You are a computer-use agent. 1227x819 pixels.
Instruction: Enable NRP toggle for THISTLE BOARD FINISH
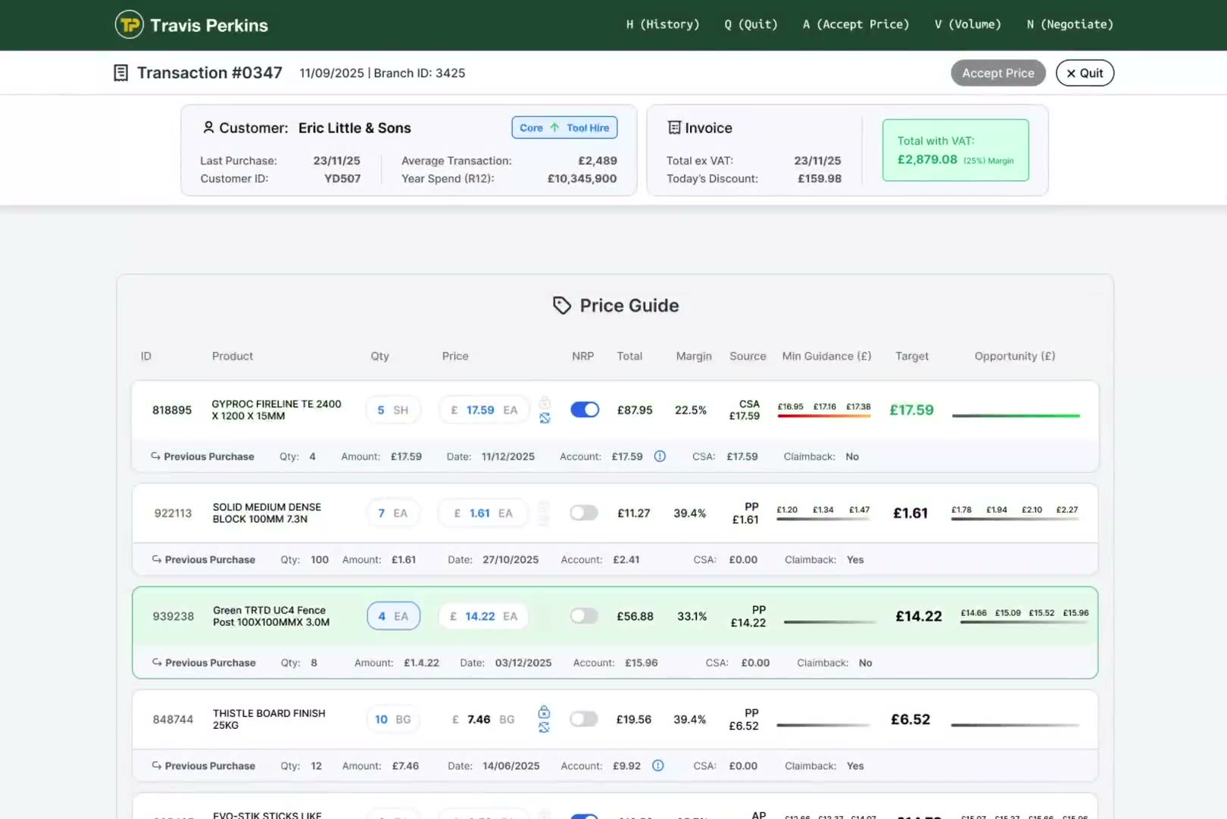(x=584, y=719)
